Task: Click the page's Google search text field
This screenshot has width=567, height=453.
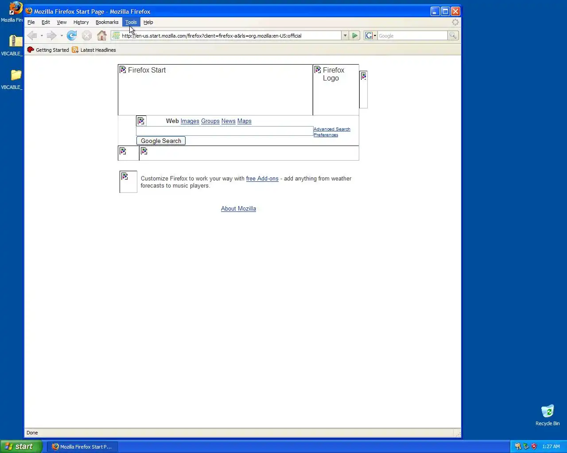Action: point(225,131)
